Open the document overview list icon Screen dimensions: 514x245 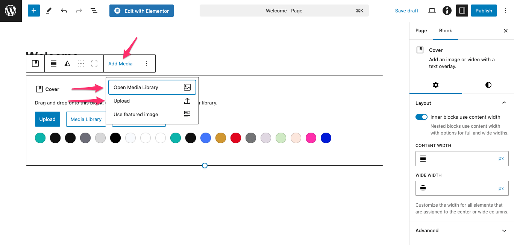pyautogui.click(x=94, y=11)
